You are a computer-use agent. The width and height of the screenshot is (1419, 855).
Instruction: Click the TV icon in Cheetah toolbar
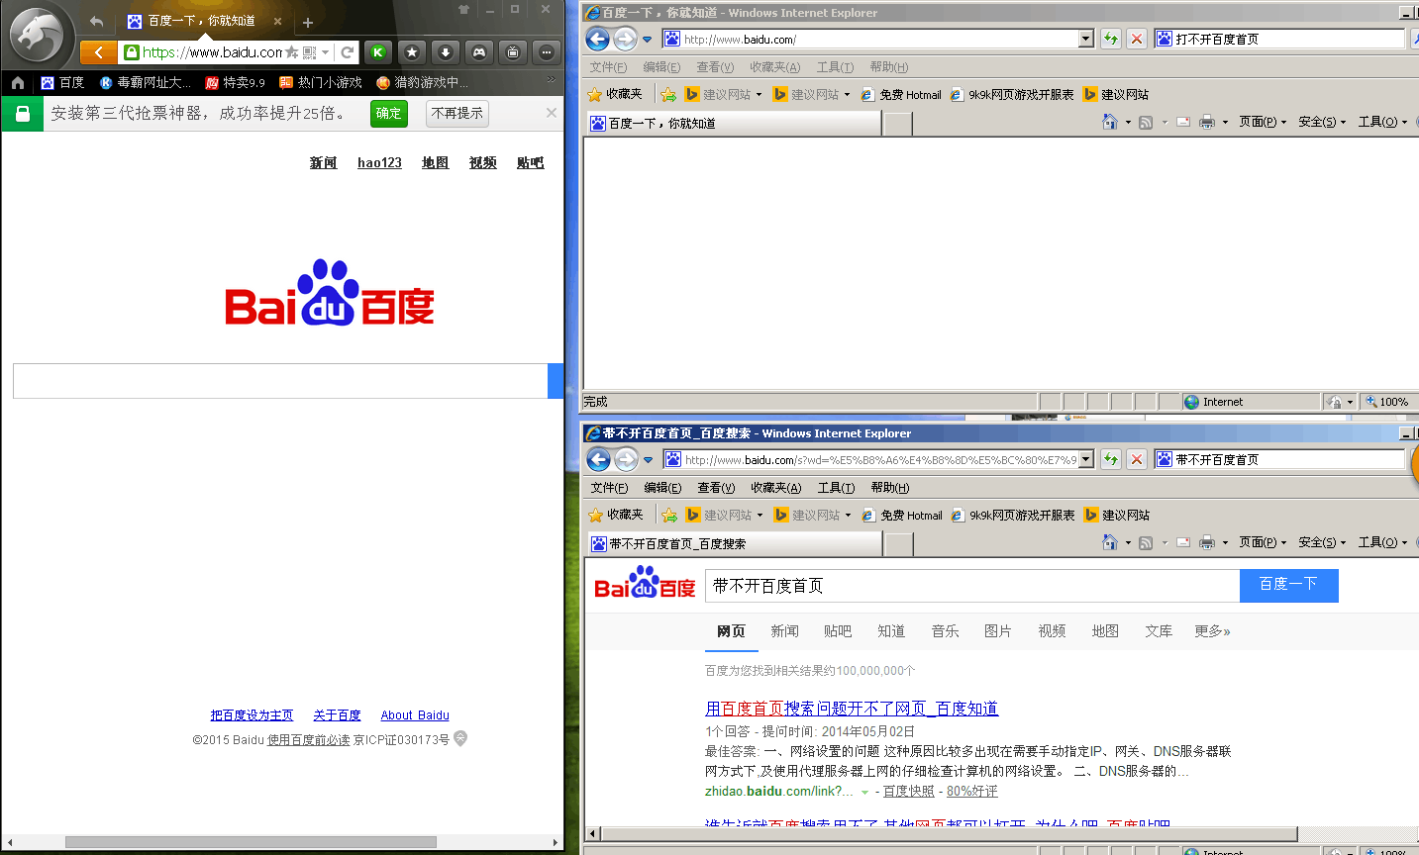coord(513,52)
